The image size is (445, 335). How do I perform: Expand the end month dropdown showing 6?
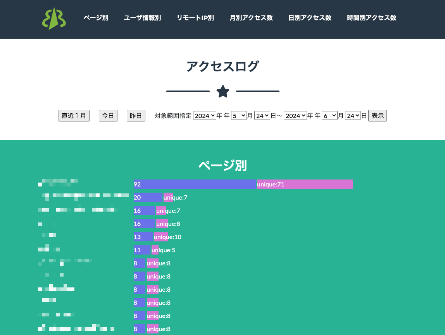[x=329, y=116]
